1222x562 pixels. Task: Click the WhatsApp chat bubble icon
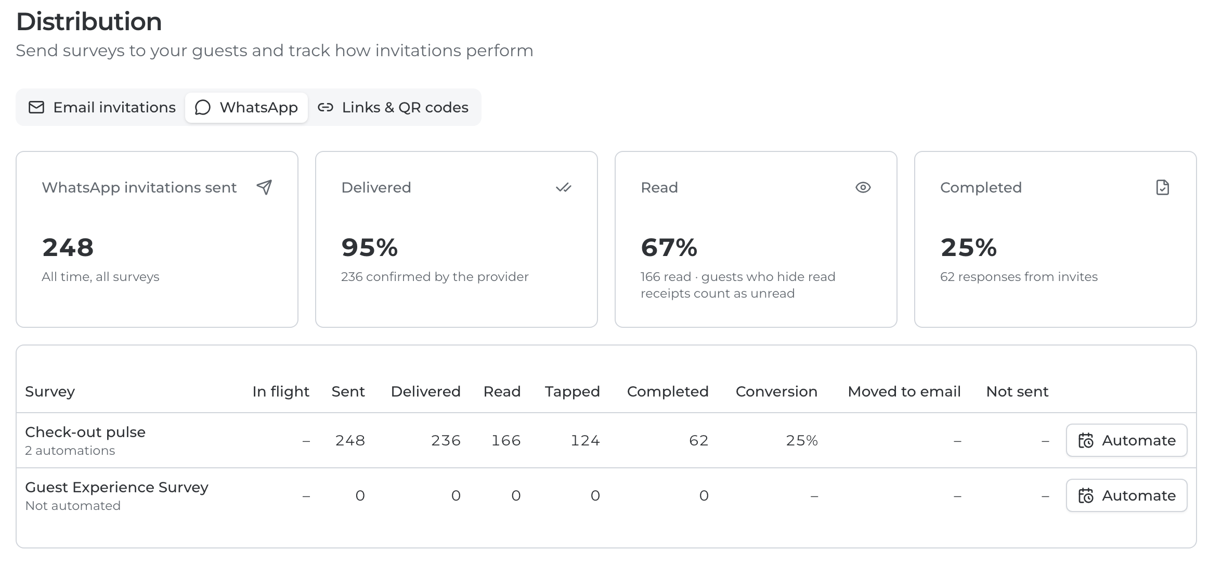pos(203,107)
